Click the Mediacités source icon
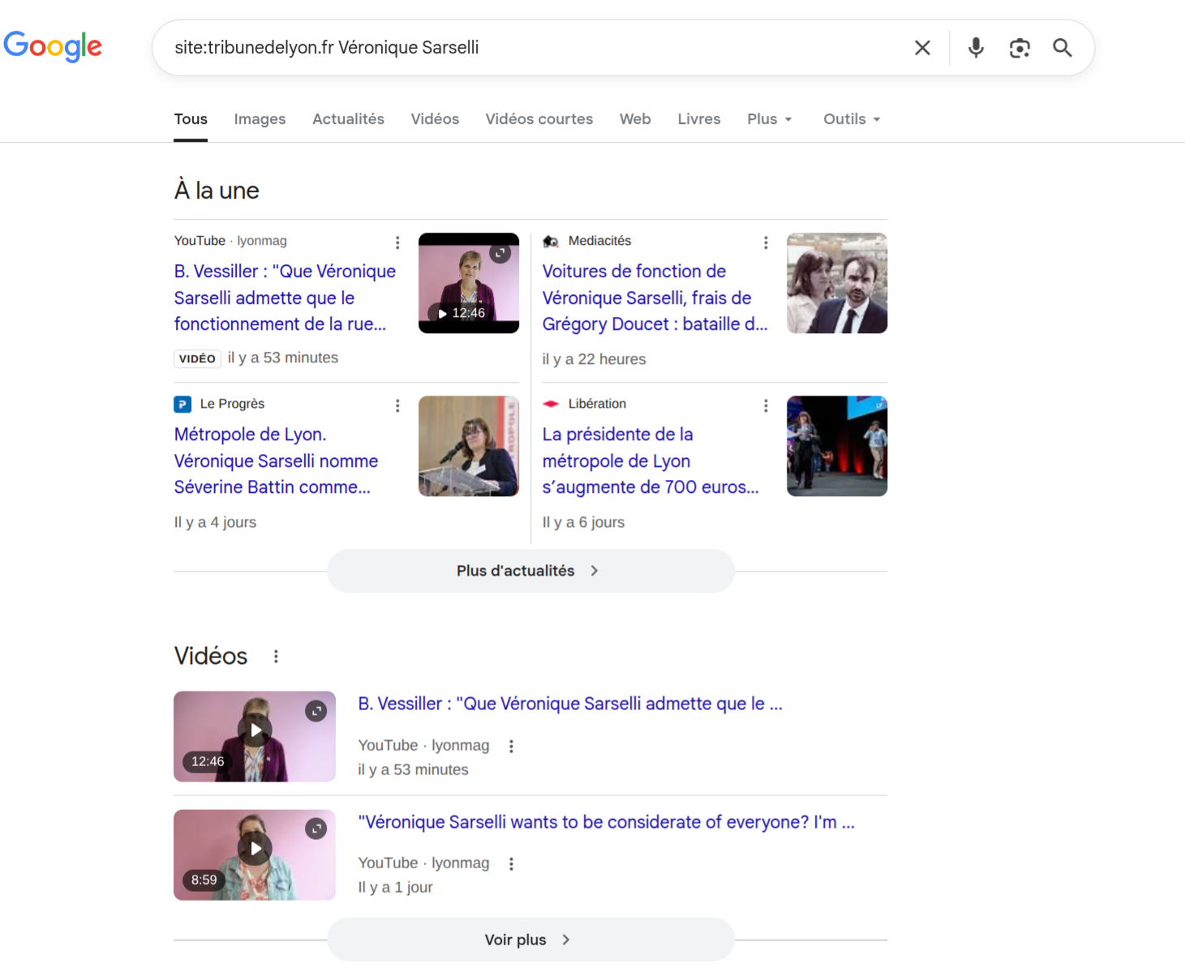The width and height of the screenshot is (1185, 972). (x=551, y=242)
